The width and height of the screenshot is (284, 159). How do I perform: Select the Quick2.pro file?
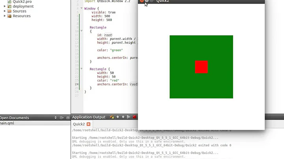click(x=22, y=2)
